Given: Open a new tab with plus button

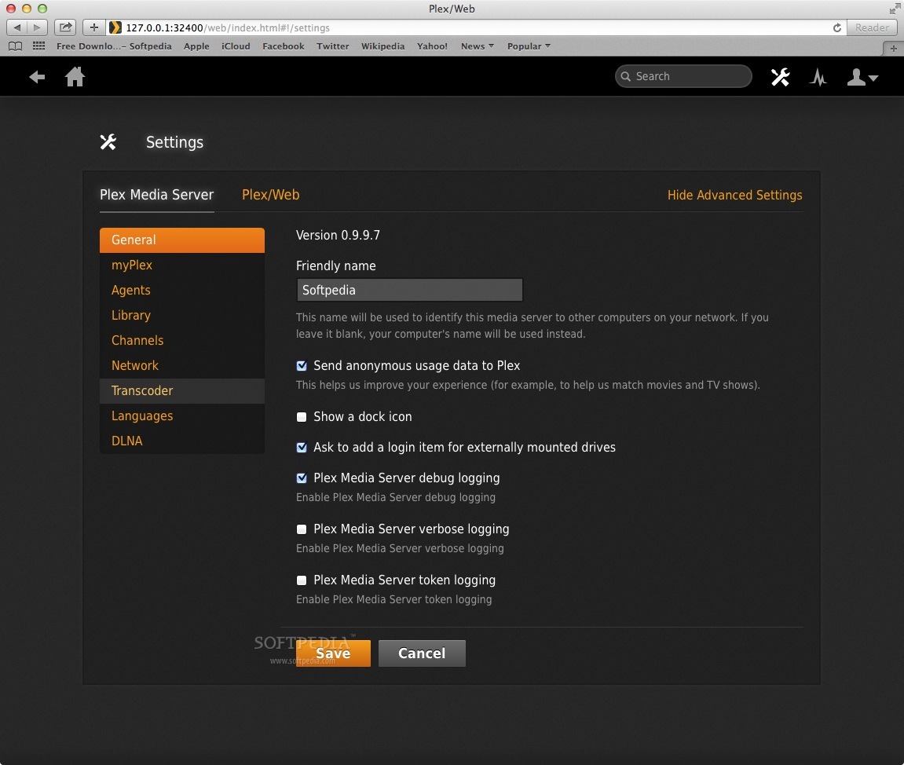Looking at the screenshot, I should click(893, 49).
